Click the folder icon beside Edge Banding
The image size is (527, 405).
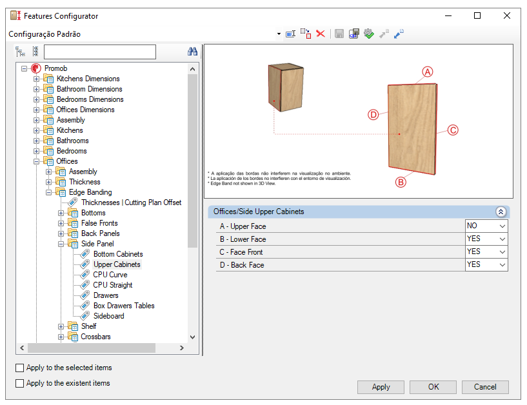coord(61,192)
